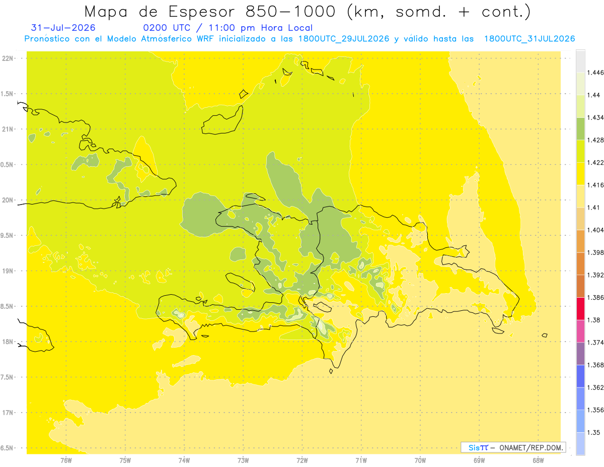The height and width of the screenshot is (467, 604).
Task: Click the legend value '1.422'
Action: [x=595, y=163]
